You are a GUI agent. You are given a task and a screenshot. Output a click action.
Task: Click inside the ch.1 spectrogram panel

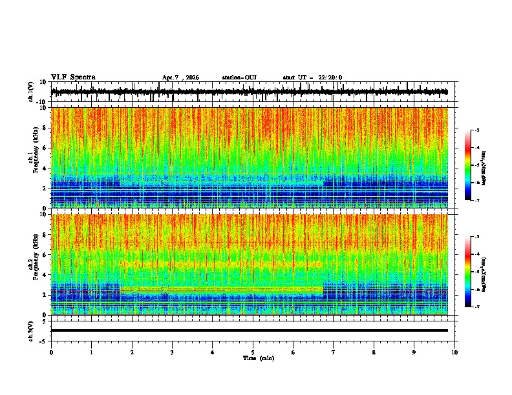point(250,157)
